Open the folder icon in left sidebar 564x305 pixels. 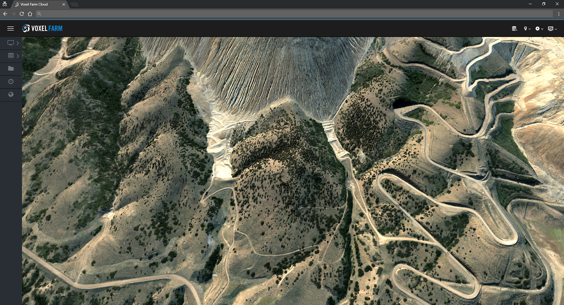click(x=11, y=69)
